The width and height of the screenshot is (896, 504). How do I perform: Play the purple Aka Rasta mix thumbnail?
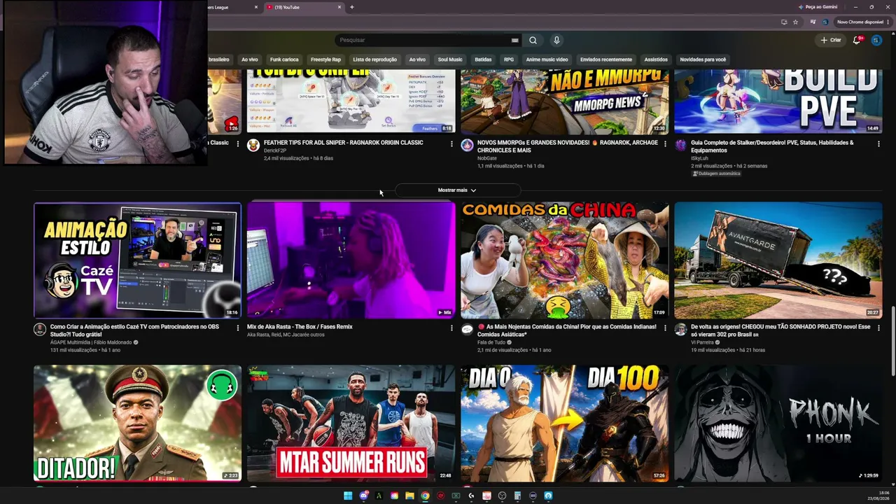coord(351,260)
